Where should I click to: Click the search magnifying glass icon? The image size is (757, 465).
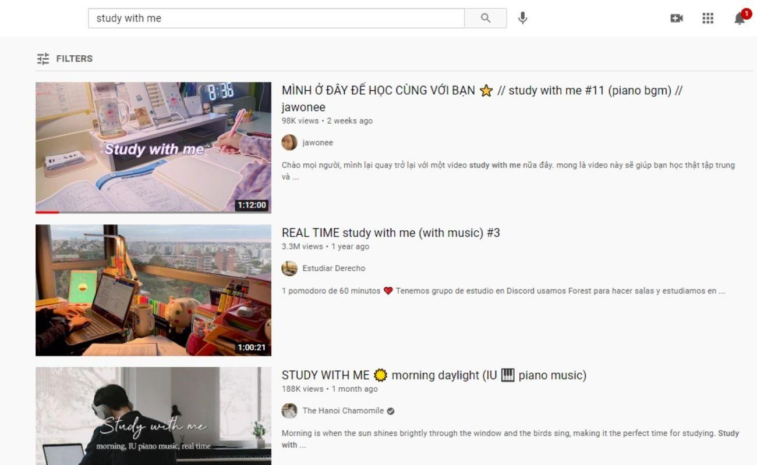coord(486,18)
